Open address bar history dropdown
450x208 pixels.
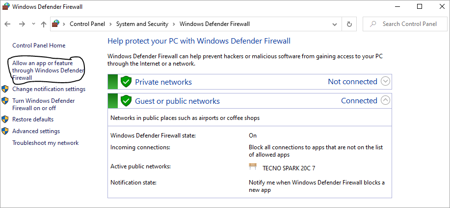click(335, 24)
